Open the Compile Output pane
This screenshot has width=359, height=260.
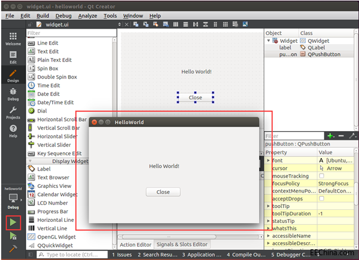[x=246, y=255]
